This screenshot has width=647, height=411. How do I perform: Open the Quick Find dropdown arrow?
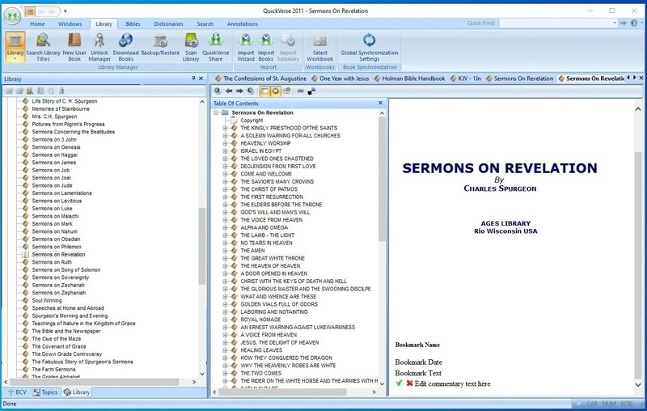pos(615,23)
